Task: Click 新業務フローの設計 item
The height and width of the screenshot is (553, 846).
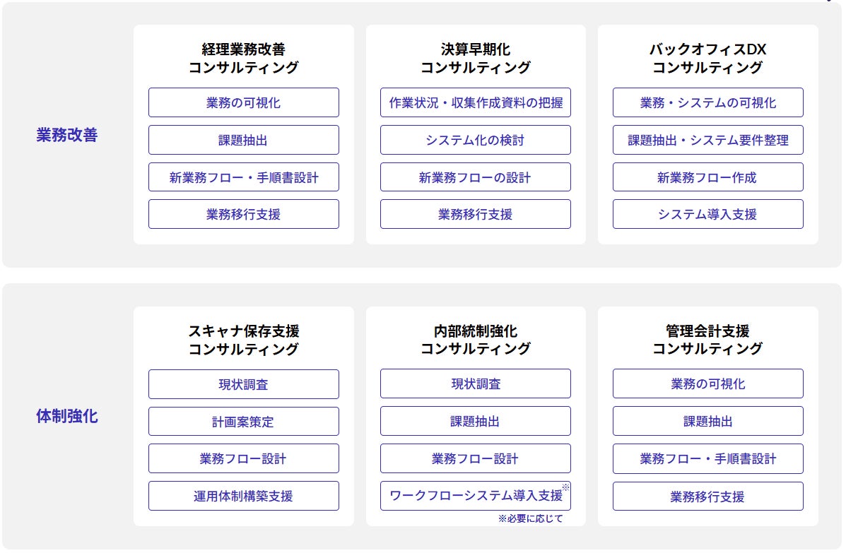Action: [x=475, y=177]
